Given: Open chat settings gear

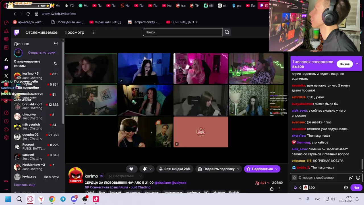Looking at the screenshot, I should click(x=346, y=188).
